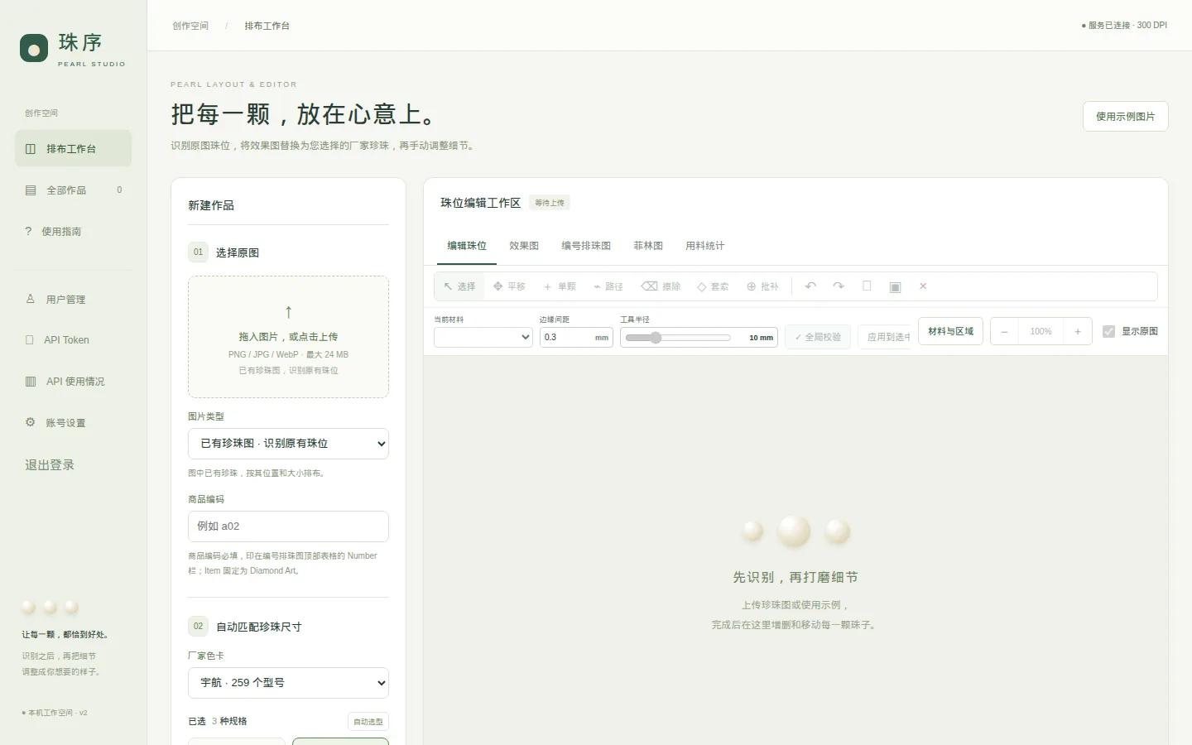
Task: Toggle the 显示原图 checkbox
Action: 1109,331
